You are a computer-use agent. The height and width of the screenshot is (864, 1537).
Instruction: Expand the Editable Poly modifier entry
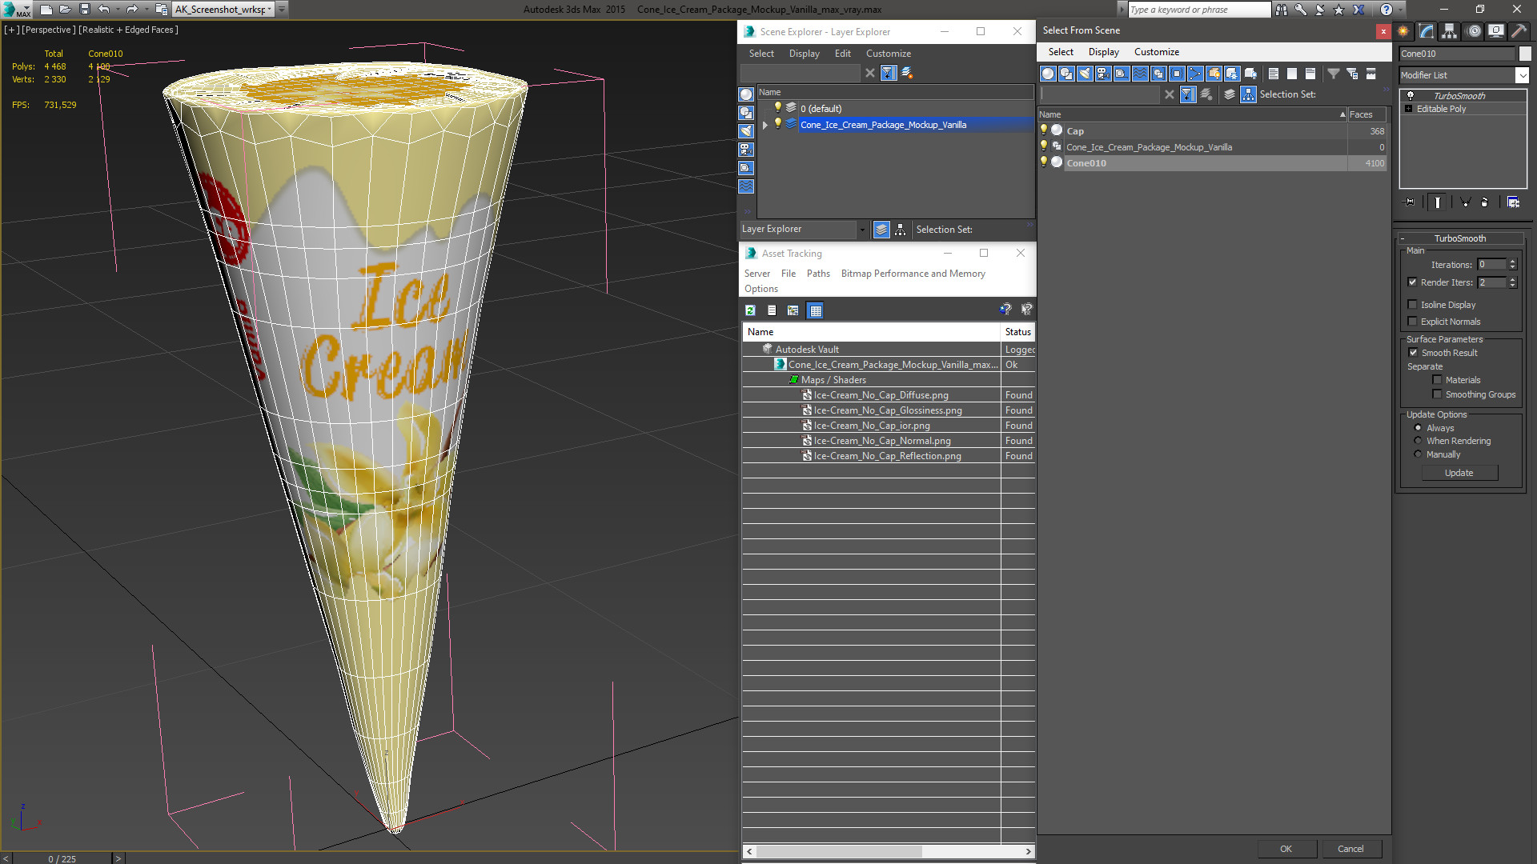click(x=1408, y=109)
